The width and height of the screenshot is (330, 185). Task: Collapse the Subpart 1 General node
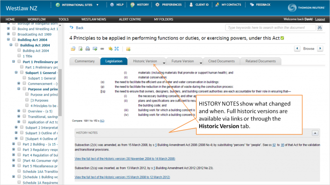[16, 72]
